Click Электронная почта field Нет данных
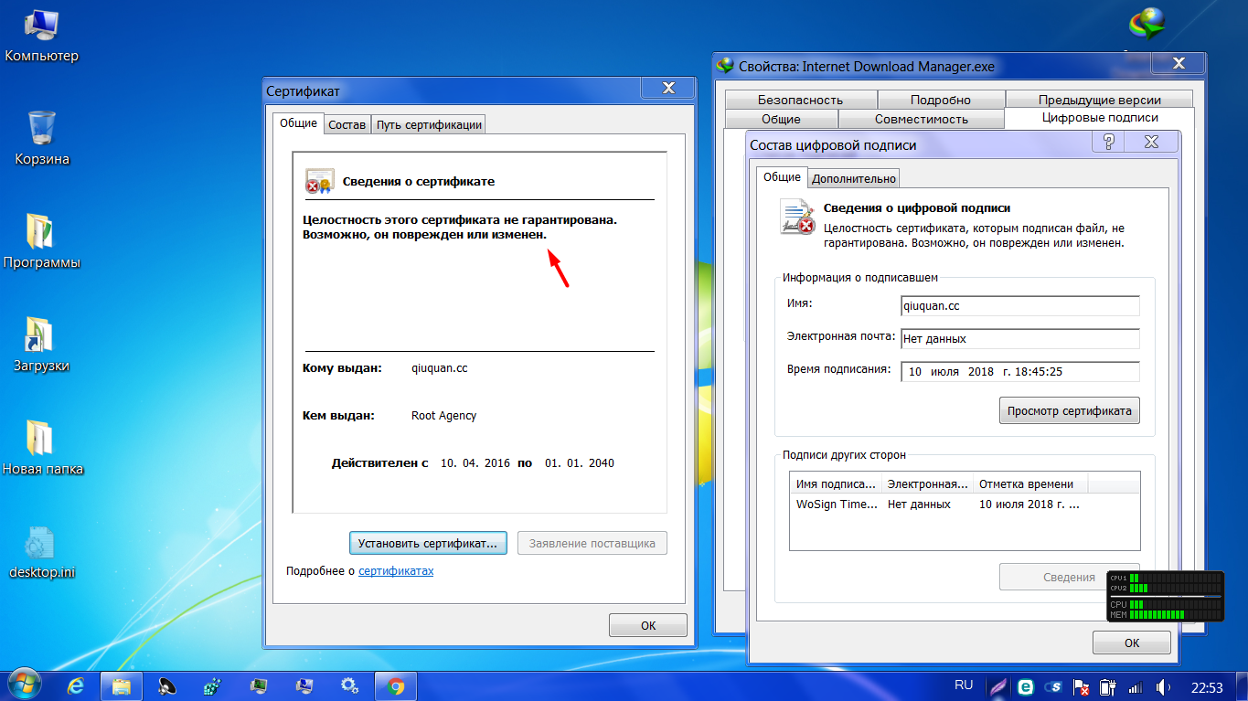The width and height of the screenshot is (1248, 701). 1019,338
